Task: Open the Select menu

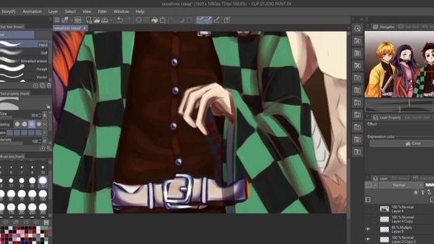Action: [70, 12]
